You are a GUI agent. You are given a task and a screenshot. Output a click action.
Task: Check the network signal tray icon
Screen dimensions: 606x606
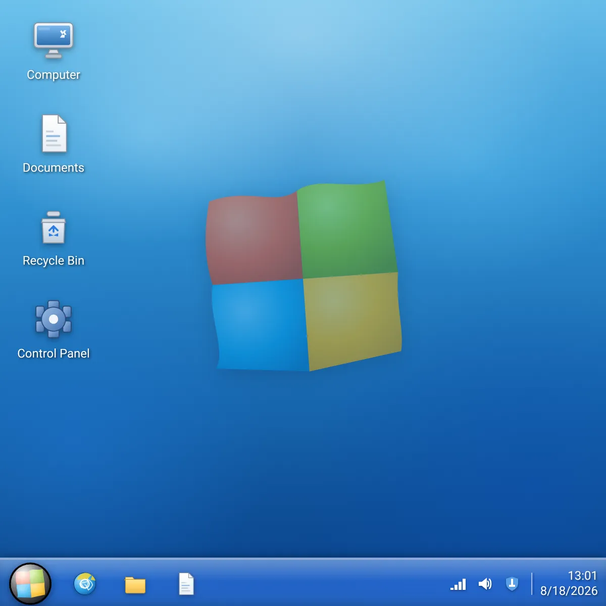tap(458, 584)
